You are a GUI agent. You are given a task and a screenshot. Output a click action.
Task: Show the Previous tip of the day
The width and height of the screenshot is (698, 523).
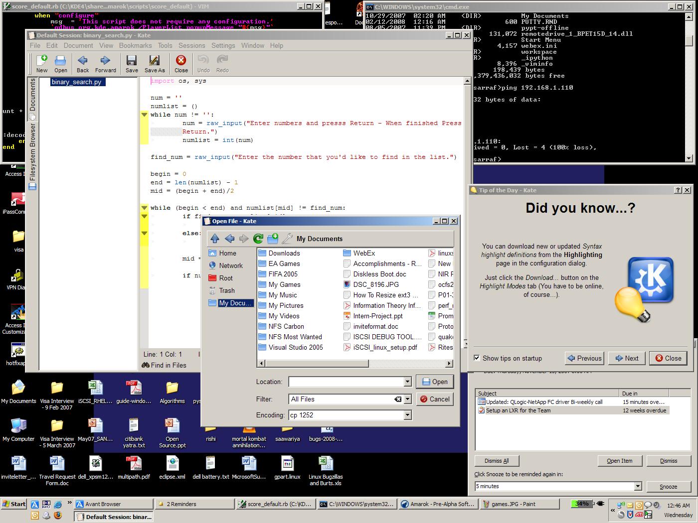pos(584,358)
